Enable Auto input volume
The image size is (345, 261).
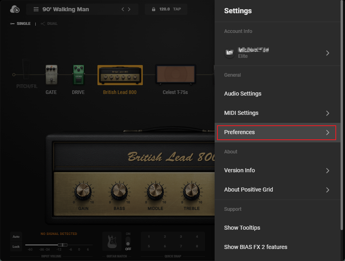coord(16,237)
